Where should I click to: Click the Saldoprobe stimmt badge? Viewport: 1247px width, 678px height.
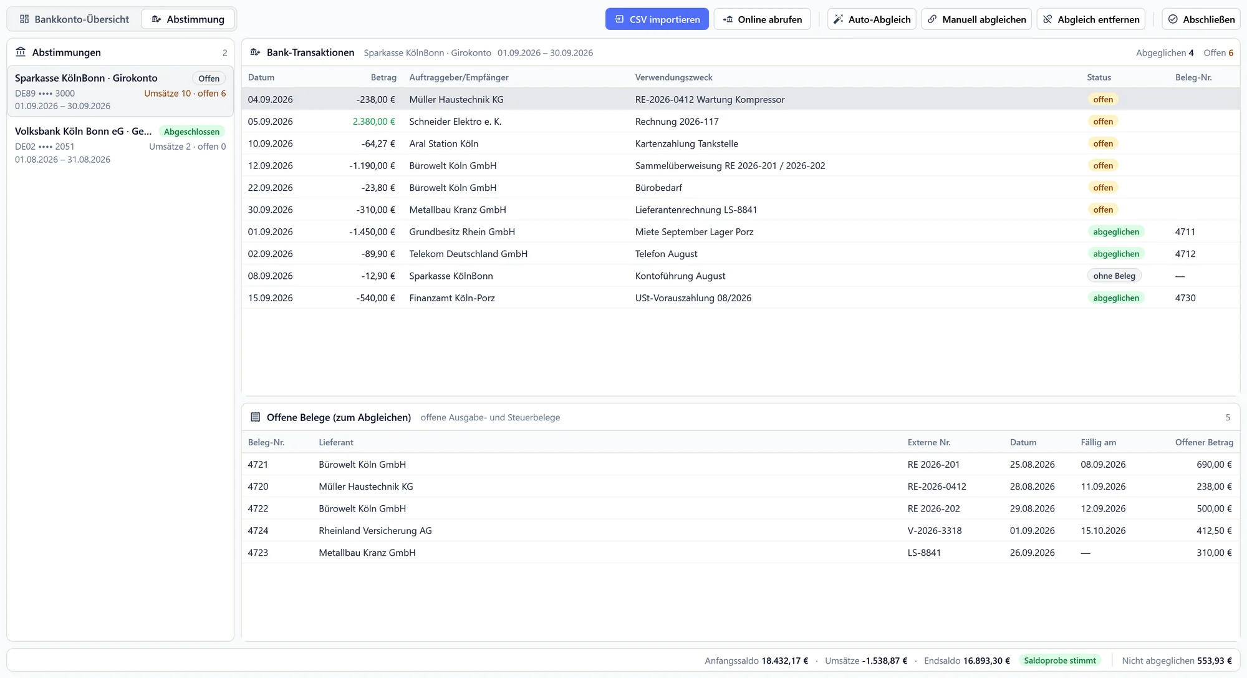tap(1059, 661)
